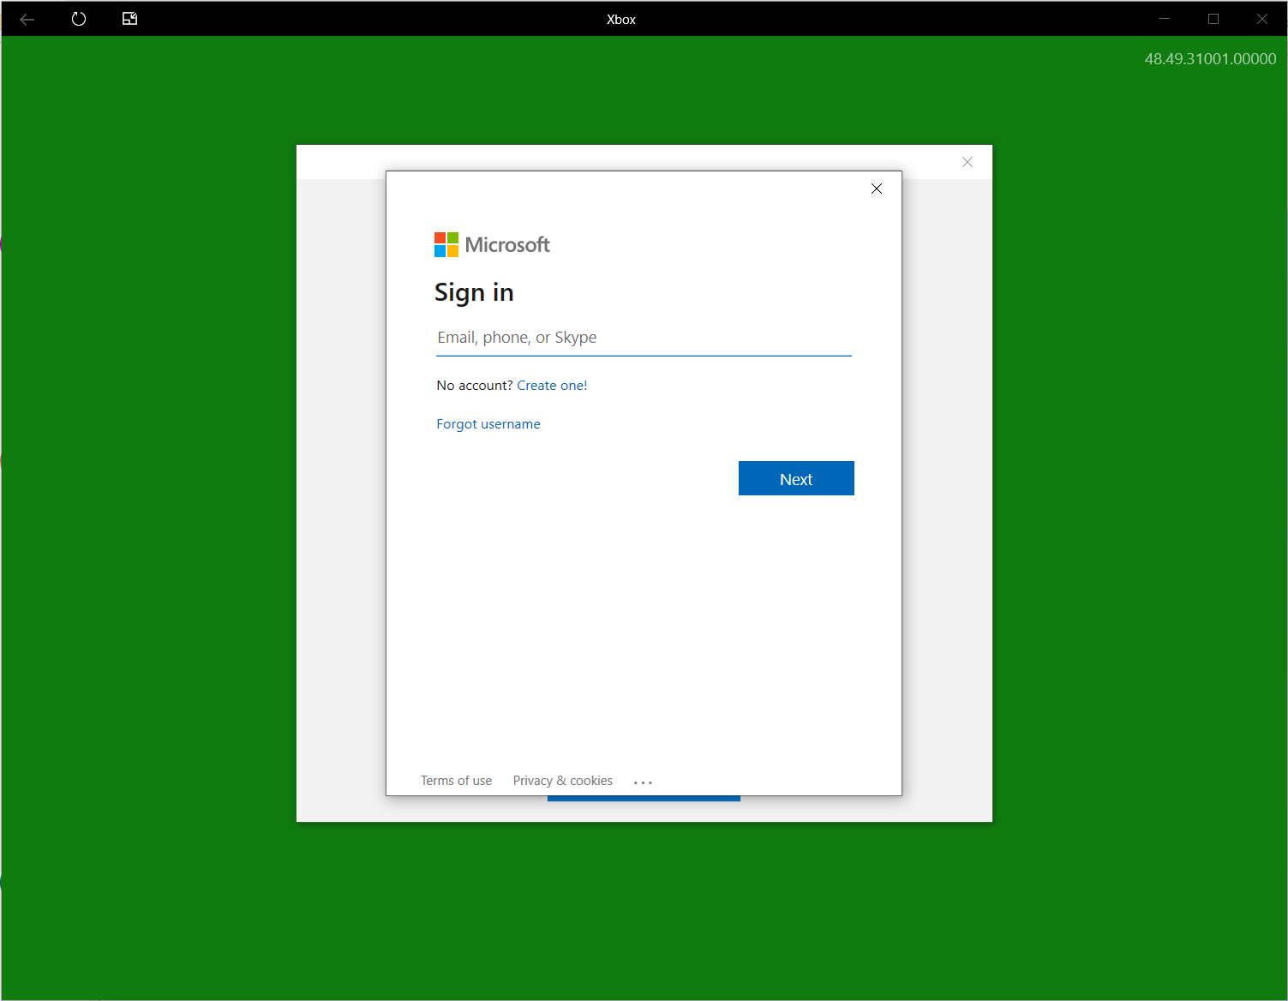Click the Microsoft four-square logo
The width and height of the screenshot is (1288, 1001).
[446, 244]
